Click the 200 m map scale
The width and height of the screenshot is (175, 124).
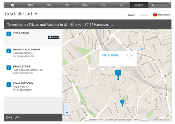pos(142,120)
